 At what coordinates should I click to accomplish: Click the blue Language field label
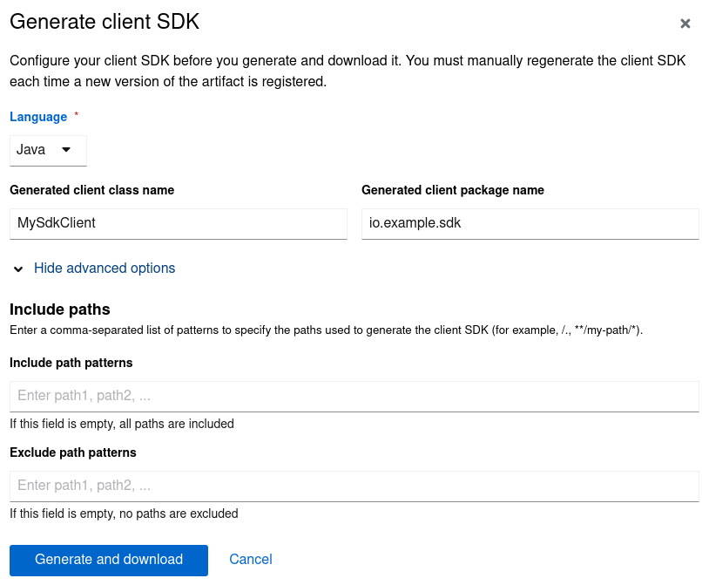pos(38,117)
